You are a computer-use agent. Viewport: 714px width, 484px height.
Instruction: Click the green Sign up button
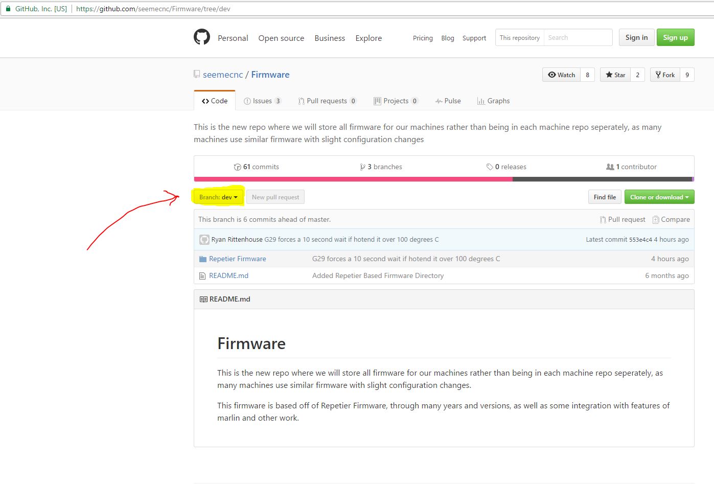pyautogui.click(x=675, y=38)
